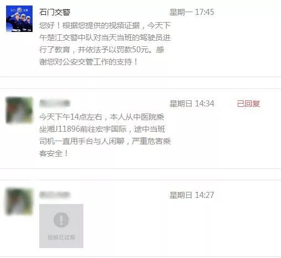
Task: Click the closing line 谢您对公安交管工作的支持
Action: pos(88,62)
